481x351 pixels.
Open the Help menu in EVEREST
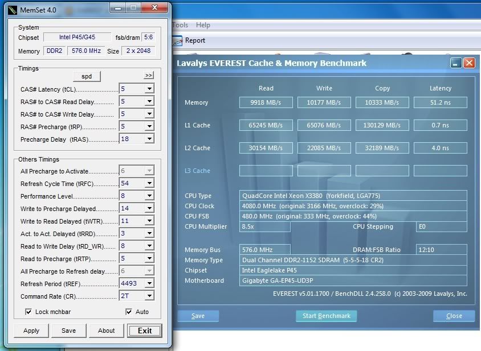click(x=203, y=25)
